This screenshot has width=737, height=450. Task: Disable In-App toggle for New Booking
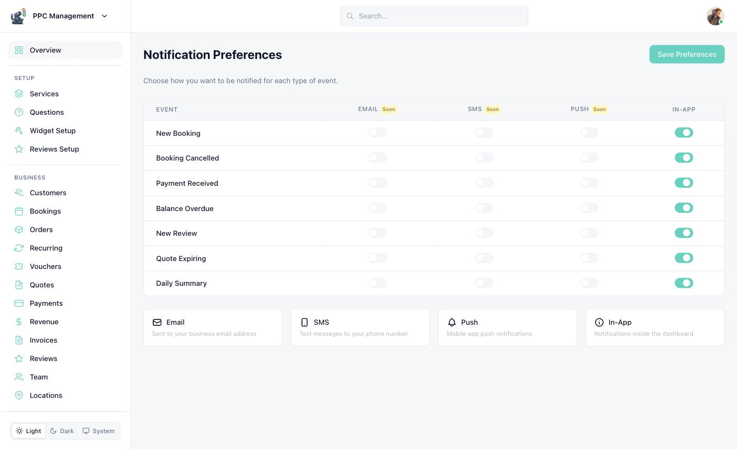pyautogui.click(x=684, y=133)
